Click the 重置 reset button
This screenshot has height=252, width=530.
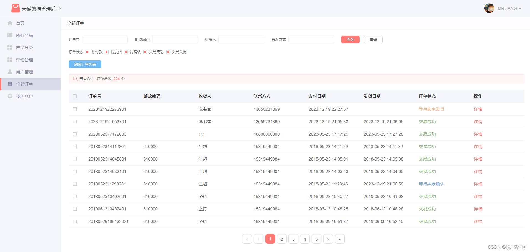(x=373, y=39)
